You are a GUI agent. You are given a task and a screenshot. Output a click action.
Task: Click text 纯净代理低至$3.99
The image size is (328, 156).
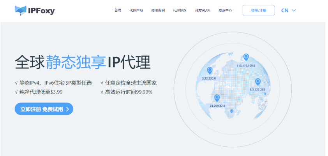point(41,92)
